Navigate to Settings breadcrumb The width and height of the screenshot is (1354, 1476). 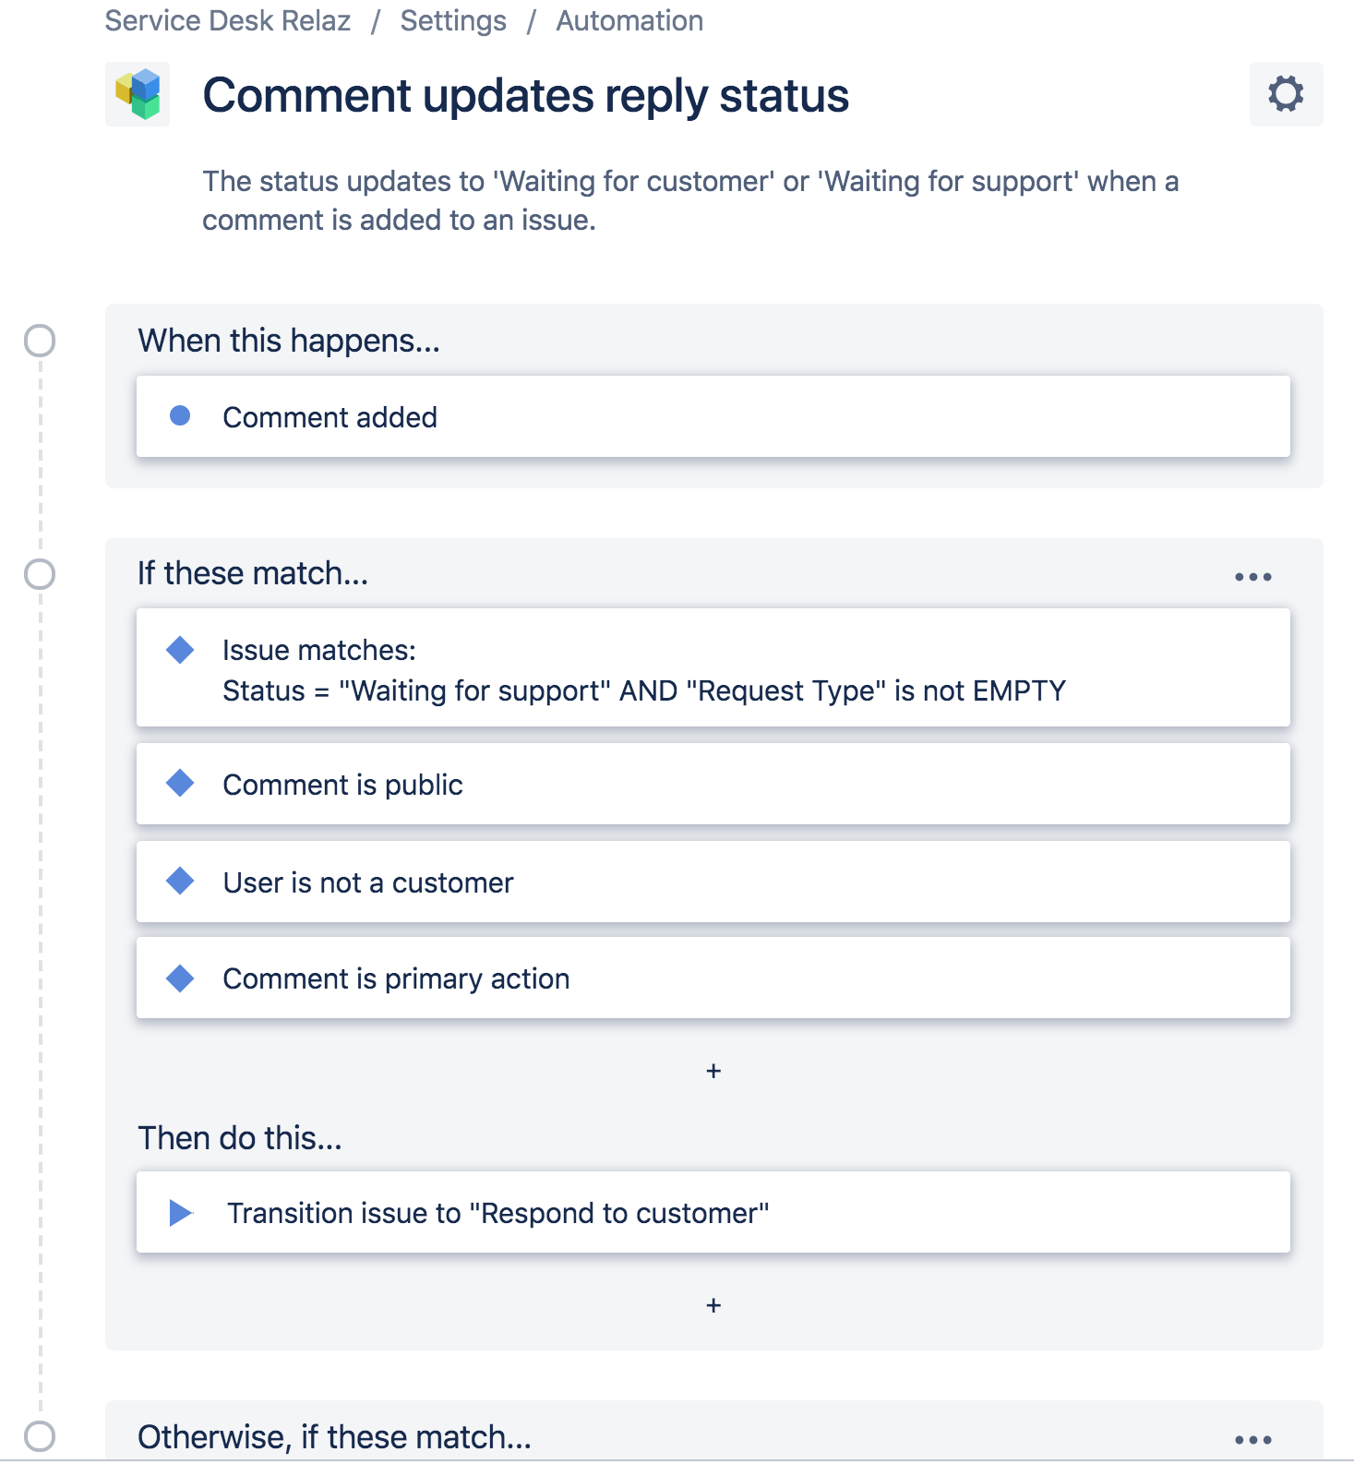(453, 20)
